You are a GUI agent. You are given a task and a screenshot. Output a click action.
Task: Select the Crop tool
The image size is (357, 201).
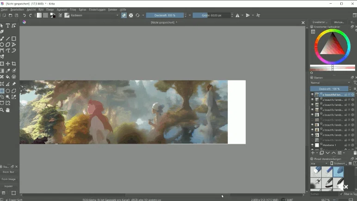14,64
